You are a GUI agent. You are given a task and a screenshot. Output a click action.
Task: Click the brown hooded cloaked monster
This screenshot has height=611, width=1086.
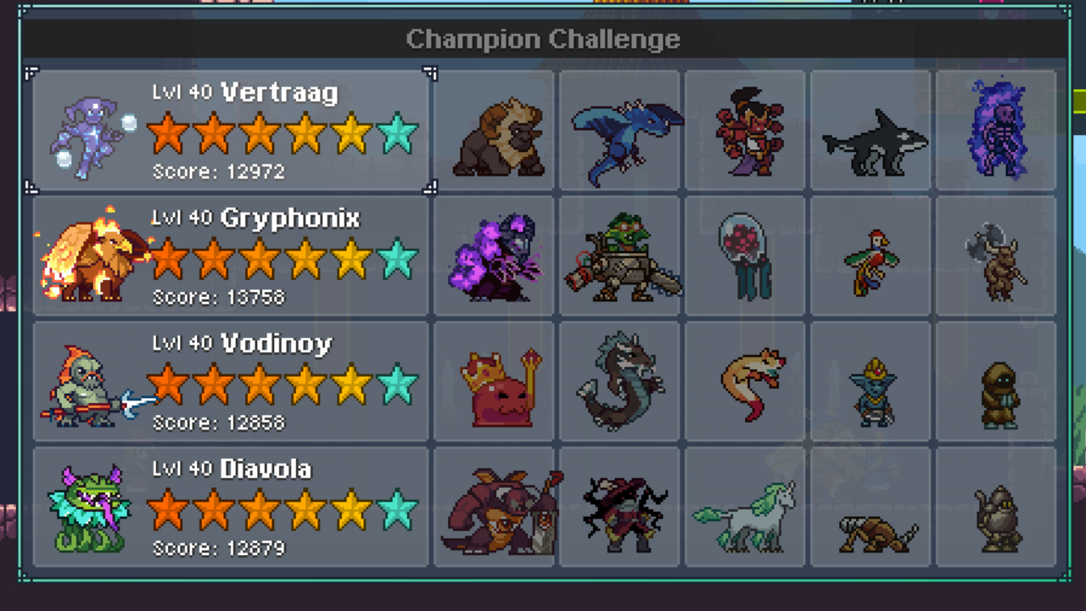[996, 382]
